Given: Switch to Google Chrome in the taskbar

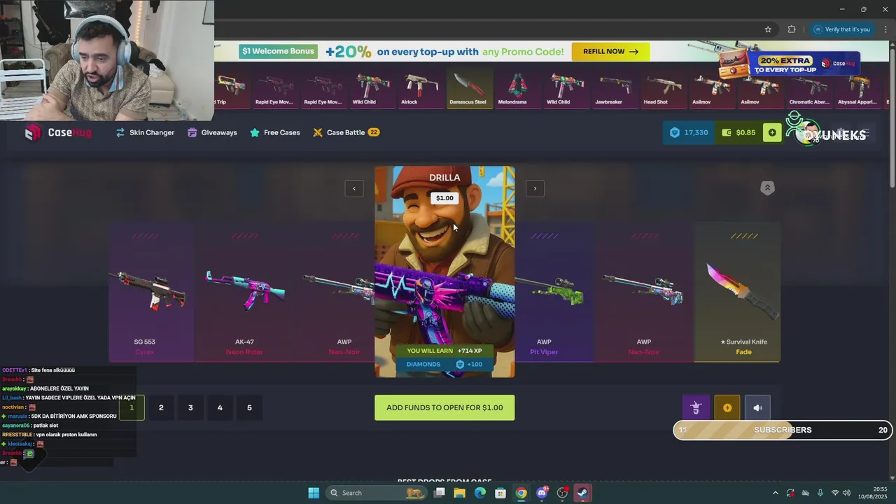Looking at the screenshot, I should coord(521,493).
